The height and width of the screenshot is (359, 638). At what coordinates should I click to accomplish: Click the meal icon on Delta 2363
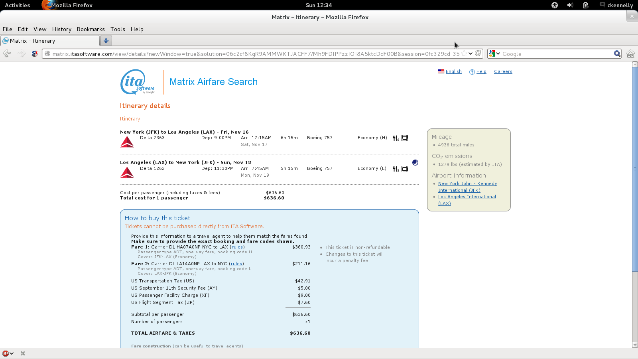(x=396, y=138)
